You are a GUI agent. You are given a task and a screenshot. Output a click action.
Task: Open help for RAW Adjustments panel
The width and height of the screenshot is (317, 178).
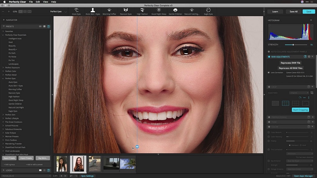tap(305, 57)
